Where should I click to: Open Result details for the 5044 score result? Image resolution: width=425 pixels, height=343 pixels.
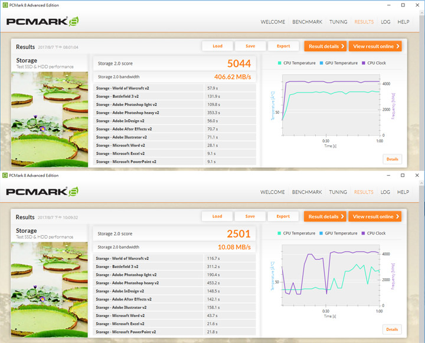pyautogui.click(x=325, y=46)
